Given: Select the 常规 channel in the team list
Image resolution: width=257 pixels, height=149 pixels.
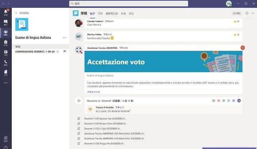Looking at the screenshot, I should [40, 47].
